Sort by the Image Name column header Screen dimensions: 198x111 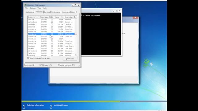pos(34,17)
